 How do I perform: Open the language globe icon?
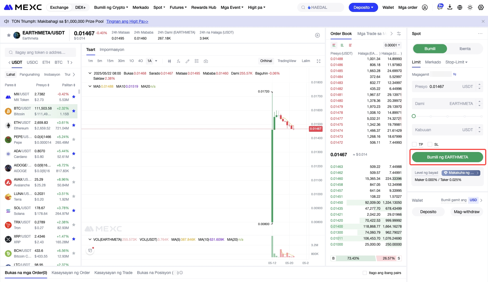point(460,8)
